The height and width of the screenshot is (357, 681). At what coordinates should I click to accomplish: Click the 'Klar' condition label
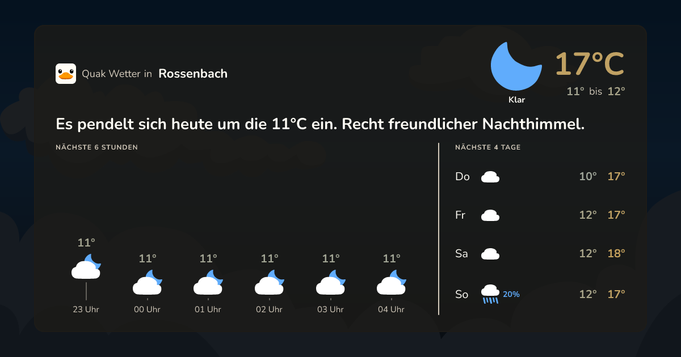coord(516,100)
